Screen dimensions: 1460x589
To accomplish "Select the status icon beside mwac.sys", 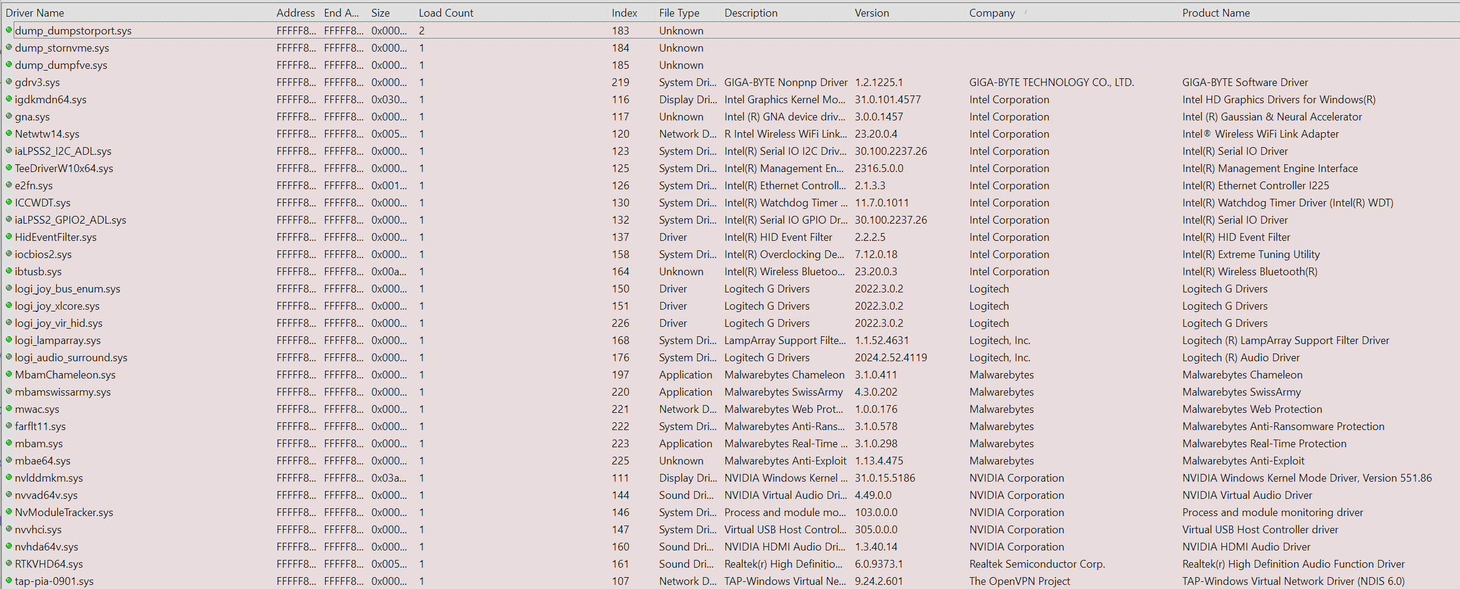I will 9,408.
